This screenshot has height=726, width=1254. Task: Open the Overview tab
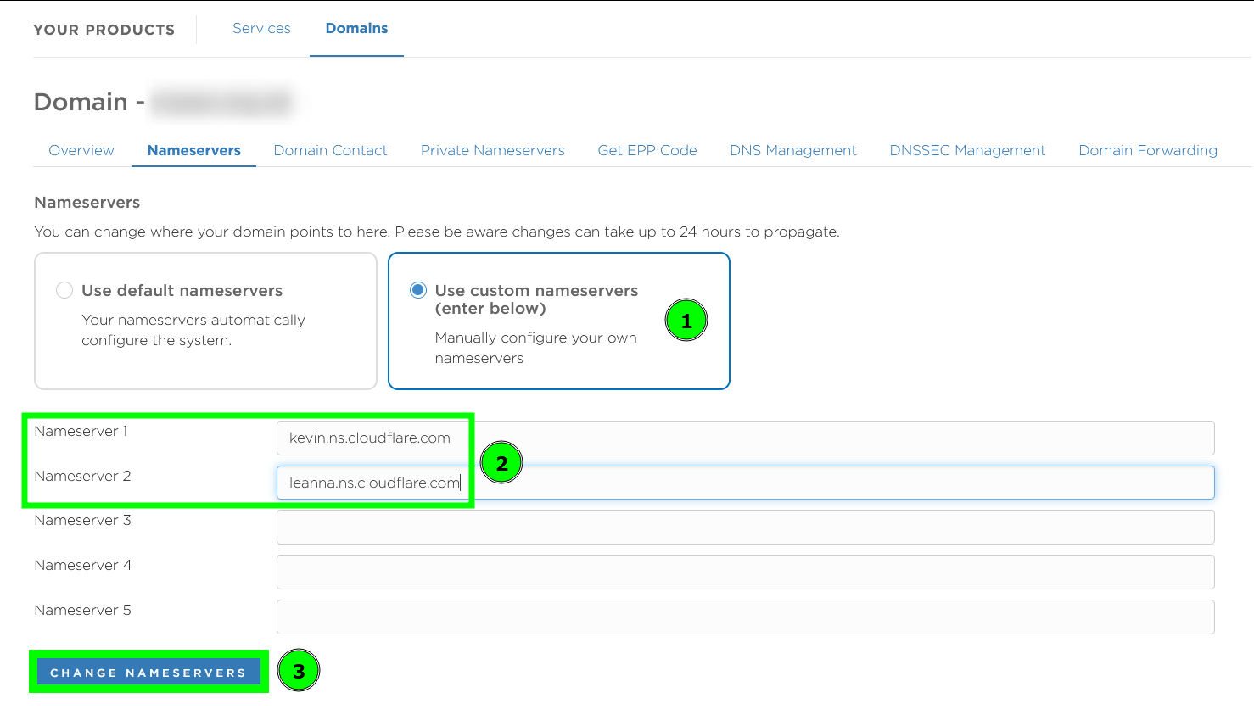(x=81, y=150)
